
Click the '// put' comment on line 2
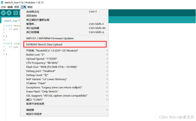point(14,29)
